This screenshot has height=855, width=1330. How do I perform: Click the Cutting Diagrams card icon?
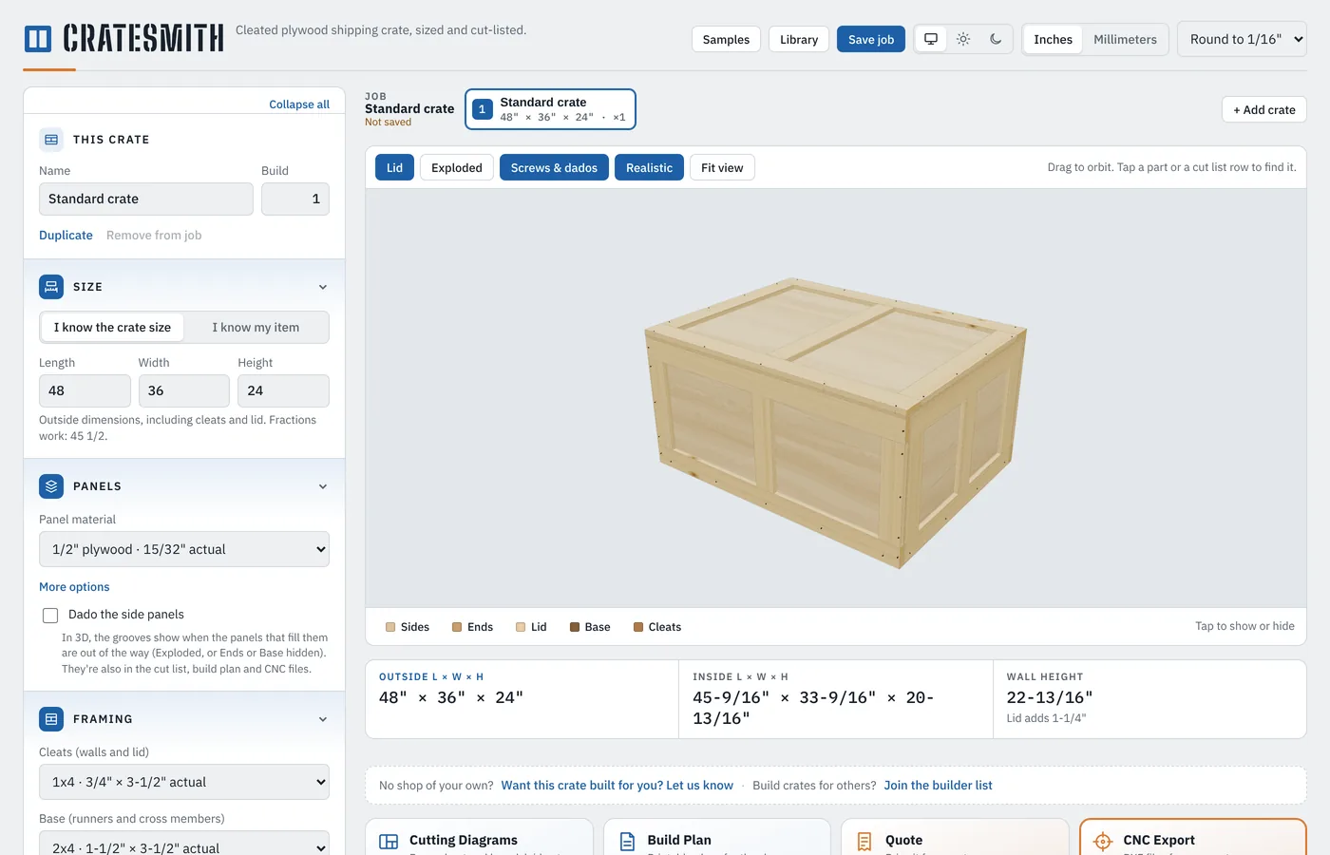389,842
